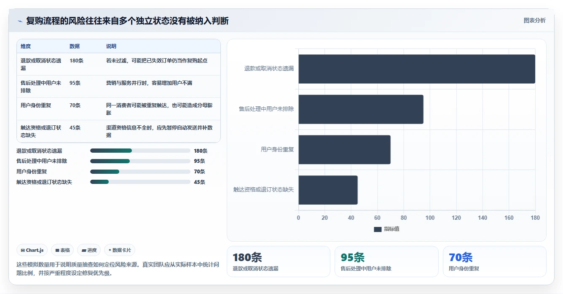Click the Chart.js tag chip
This screenshot has height=294, width=563.
coord(32,250)
